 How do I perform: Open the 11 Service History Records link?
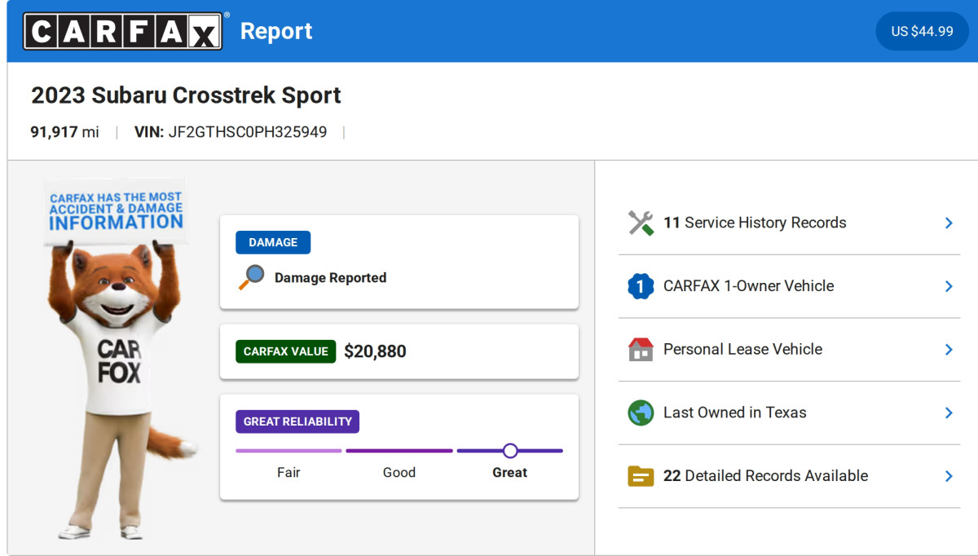(755, 223)
